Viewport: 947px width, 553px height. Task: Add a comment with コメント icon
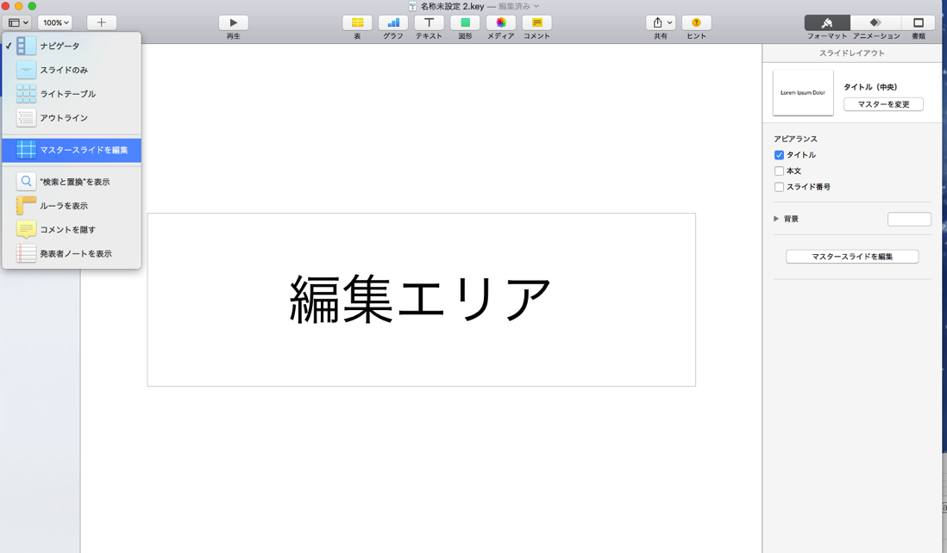pos(537,22)
